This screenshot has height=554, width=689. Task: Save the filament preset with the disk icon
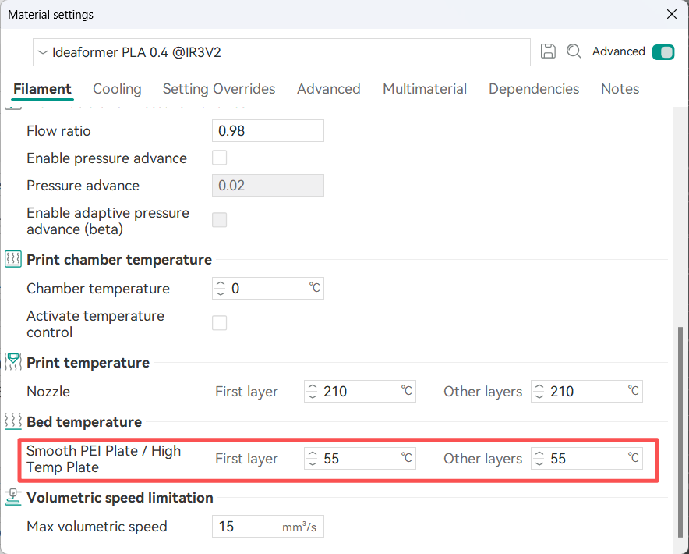(548, 51)
